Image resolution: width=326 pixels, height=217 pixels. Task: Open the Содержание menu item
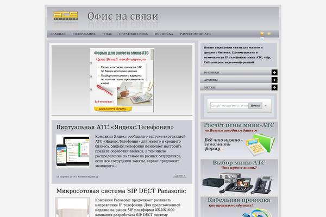[x=84, y=34]
